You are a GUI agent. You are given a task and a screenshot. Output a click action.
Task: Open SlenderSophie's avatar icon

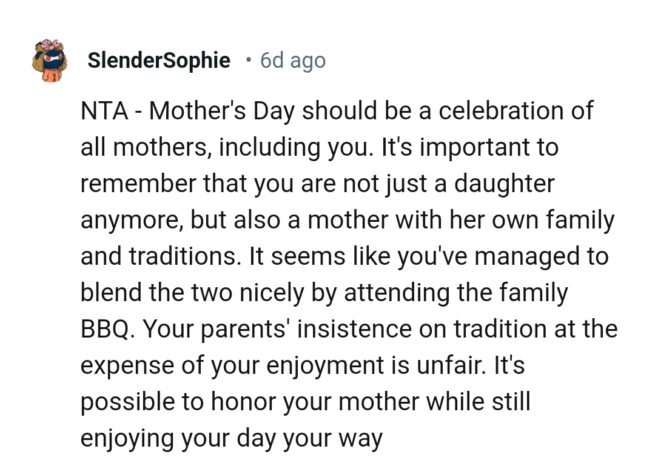pyautogui.click(x=51, y=61)
